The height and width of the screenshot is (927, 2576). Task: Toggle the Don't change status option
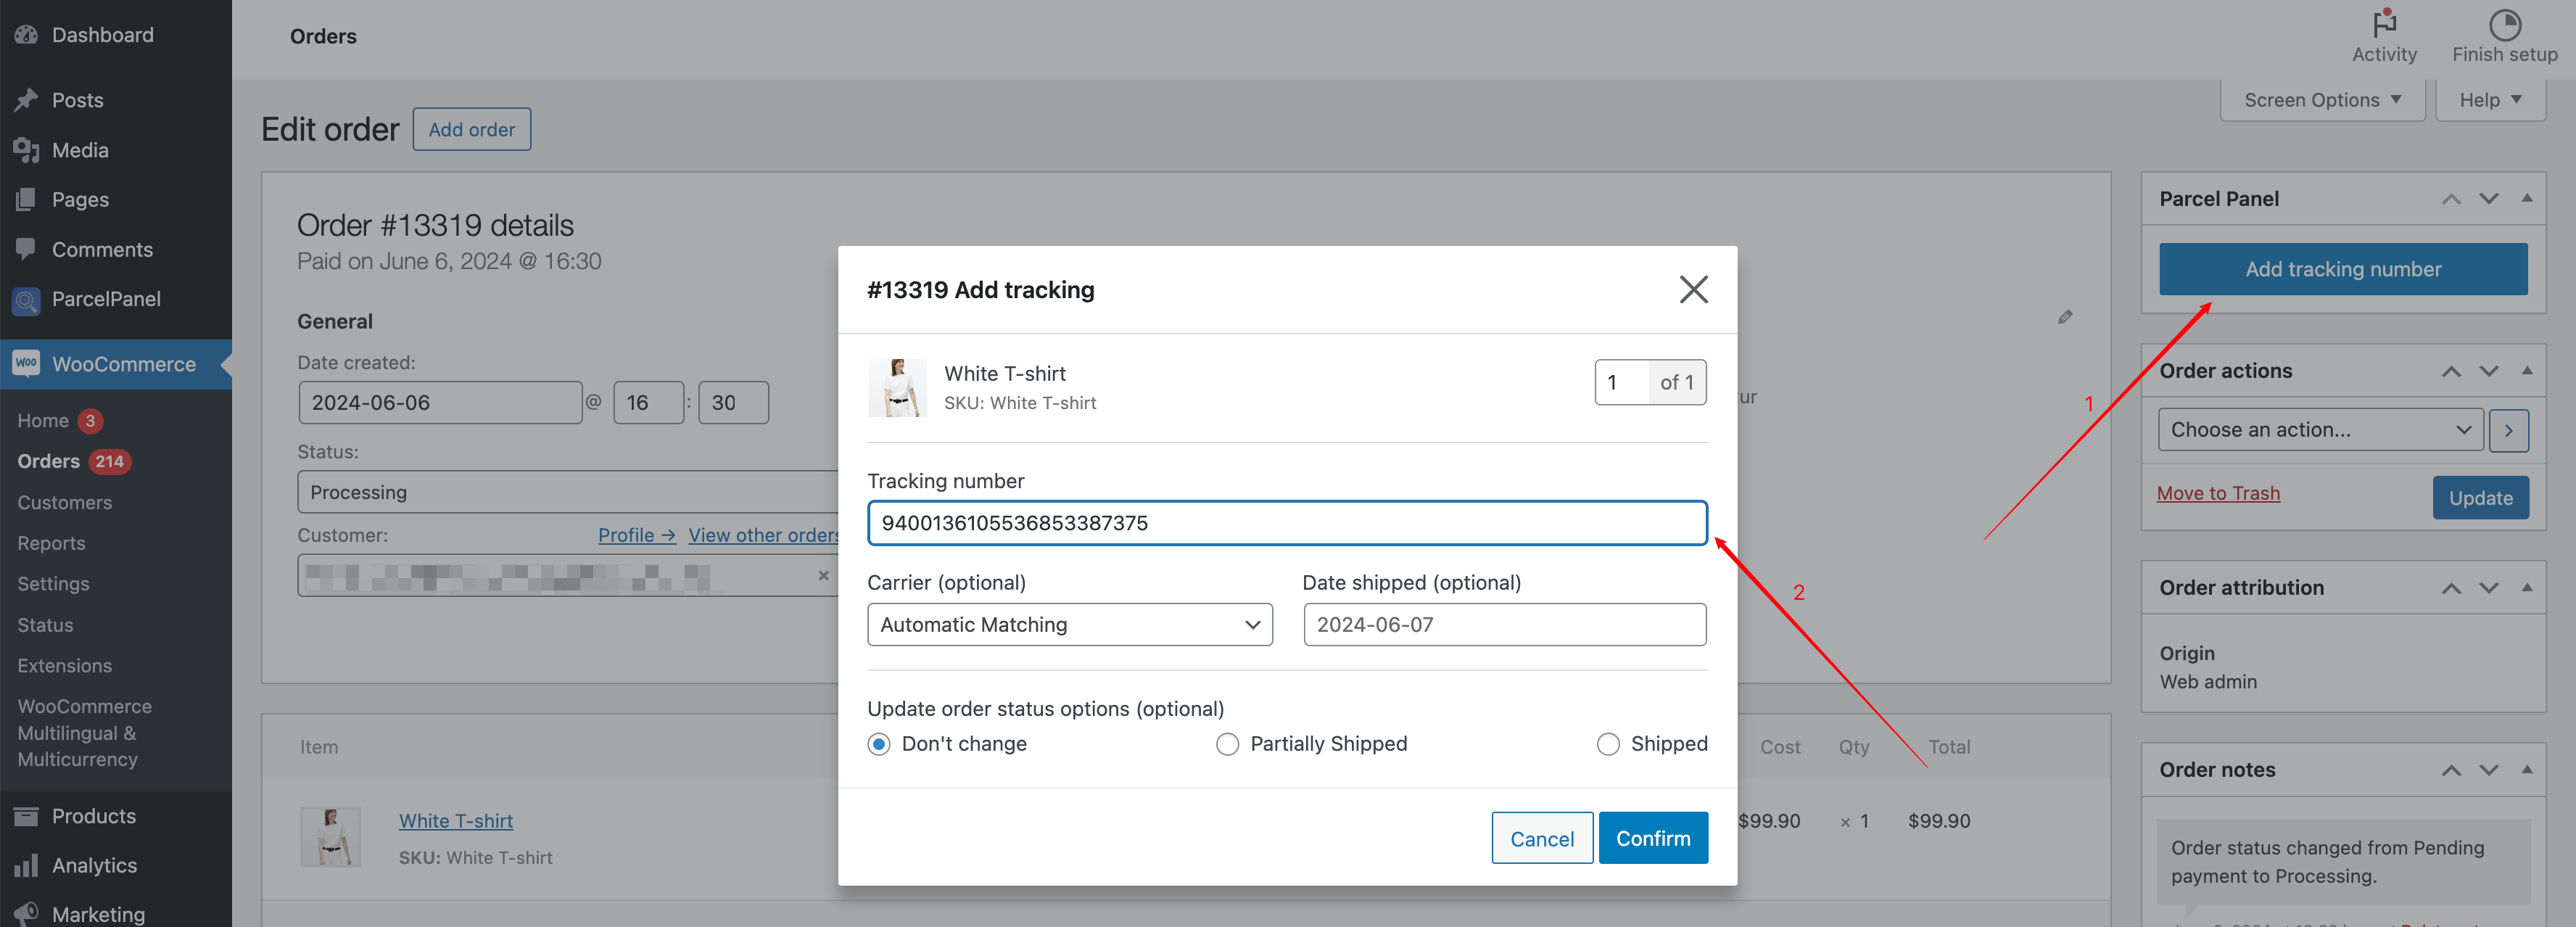click(880, 743)
